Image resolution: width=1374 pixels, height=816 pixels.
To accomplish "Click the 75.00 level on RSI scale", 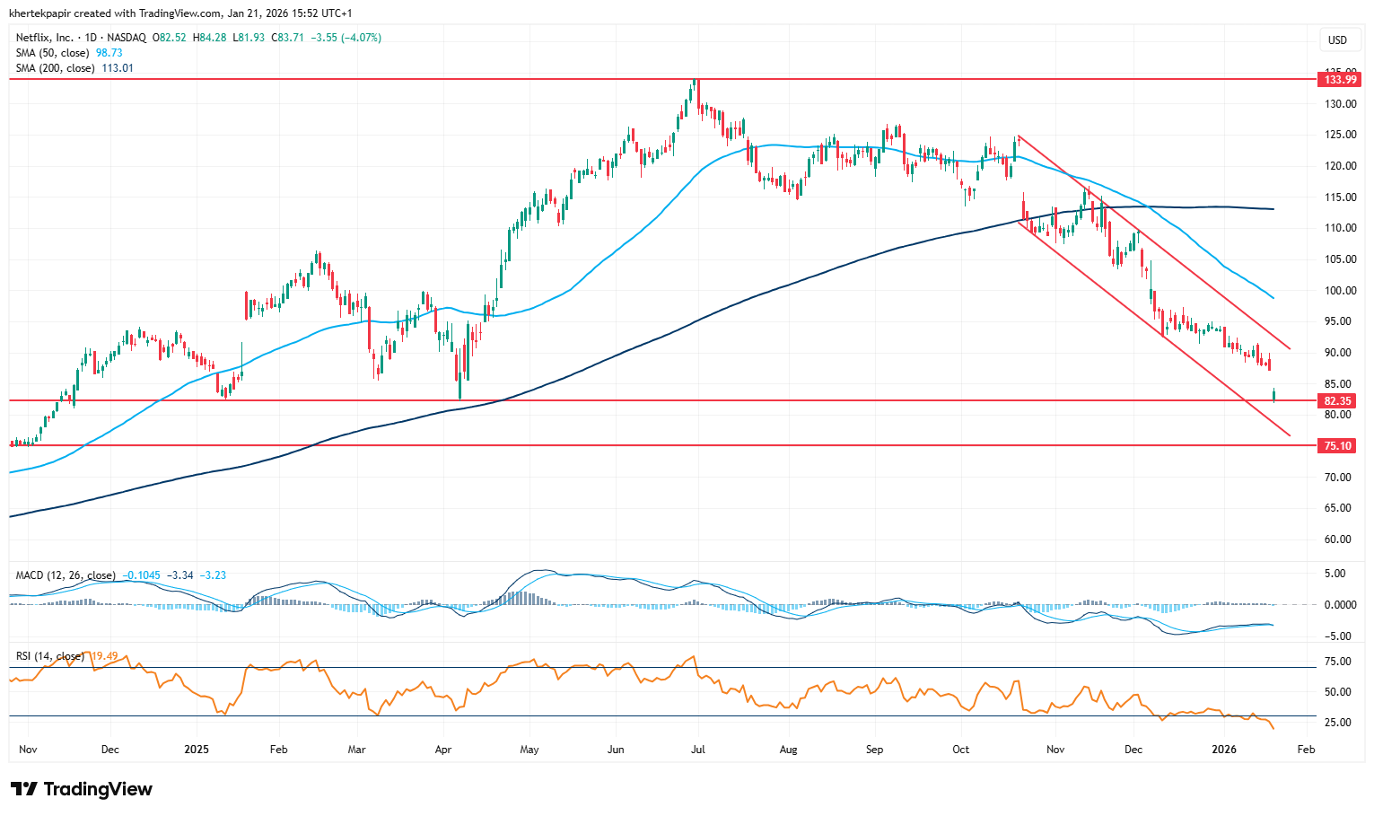I will pyautogui.click(x=1337, y=662).
